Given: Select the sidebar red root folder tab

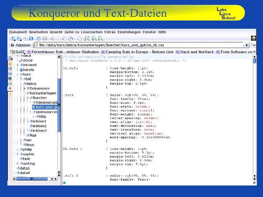Looking at the screenshot, I should 10,89.
